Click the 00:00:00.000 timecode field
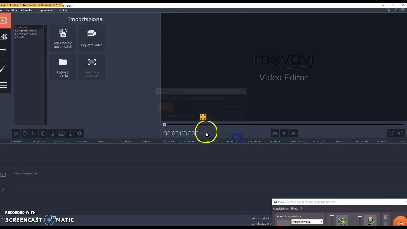Viewport: 407px width, 229px height. point(181,133)
